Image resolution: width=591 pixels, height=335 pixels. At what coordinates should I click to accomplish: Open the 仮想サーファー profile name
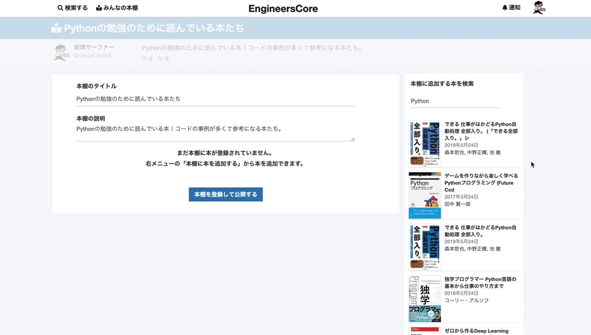[x=94, y=47]
